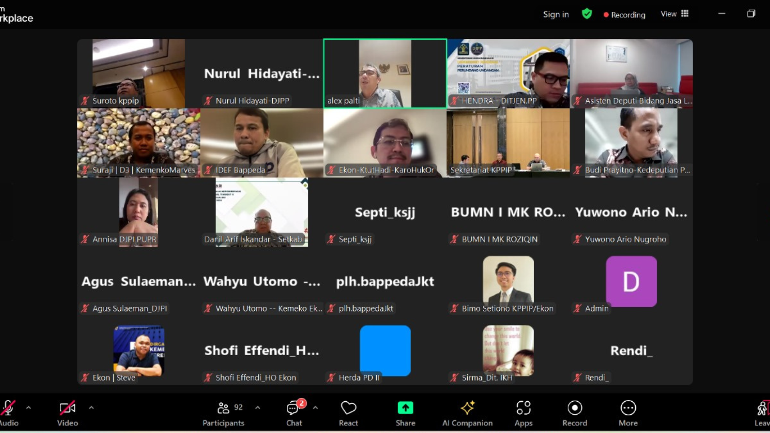Open the Apps icon
770x433 pixels.
click(x=523, y=408)
